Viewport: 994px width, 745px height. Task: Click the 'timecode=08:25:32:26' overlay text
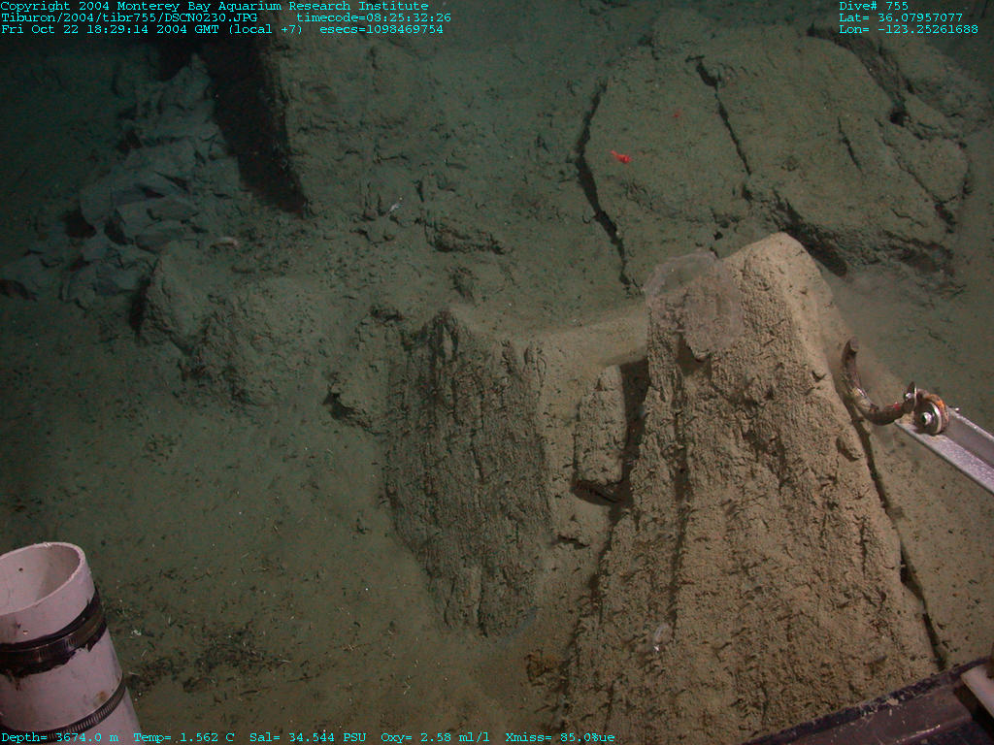tap(374, 17)
